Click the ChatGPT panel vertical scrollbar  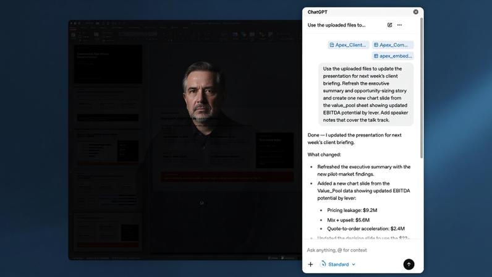(422, 88)
